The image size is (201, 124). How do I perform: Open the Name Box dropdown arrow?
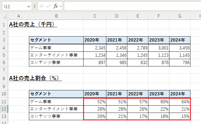[29, 6]
